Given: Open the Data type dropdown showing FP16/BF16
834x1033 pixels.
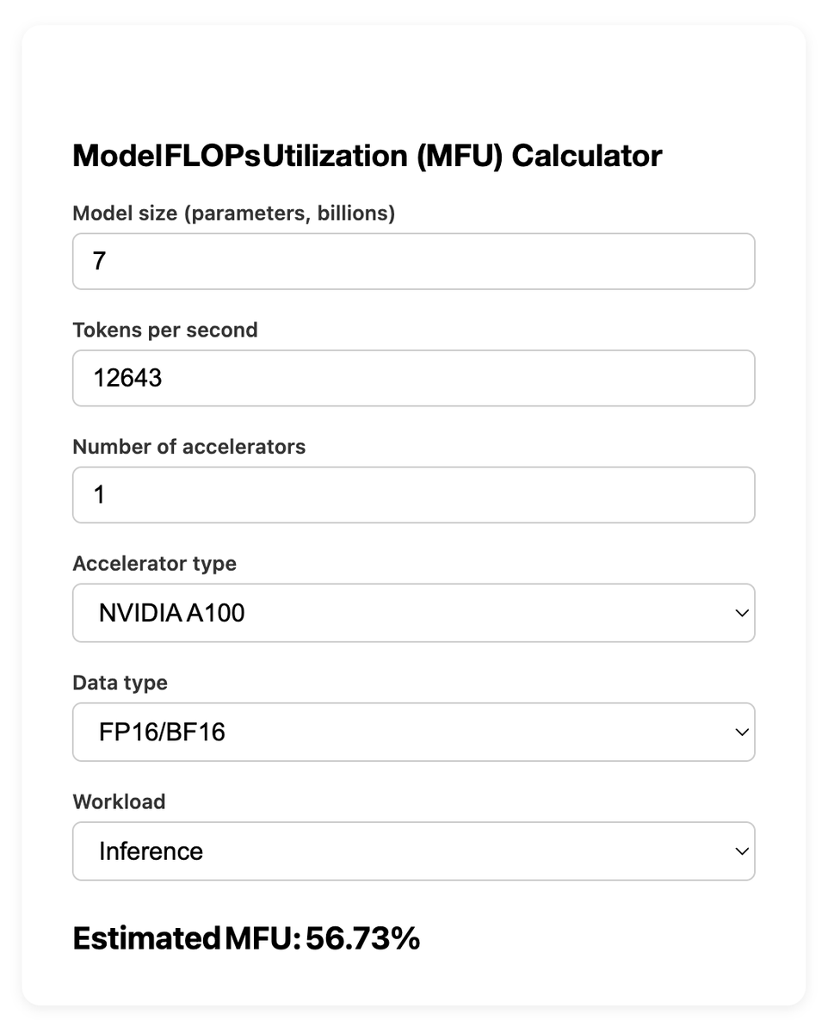Looking at the screenshot, I should tap(413, 732).
